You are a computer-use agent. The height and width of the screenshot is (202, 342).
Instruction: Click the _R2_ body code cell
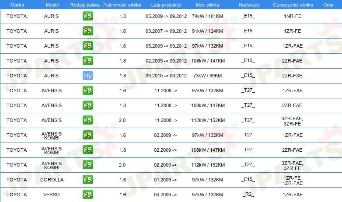248,195
